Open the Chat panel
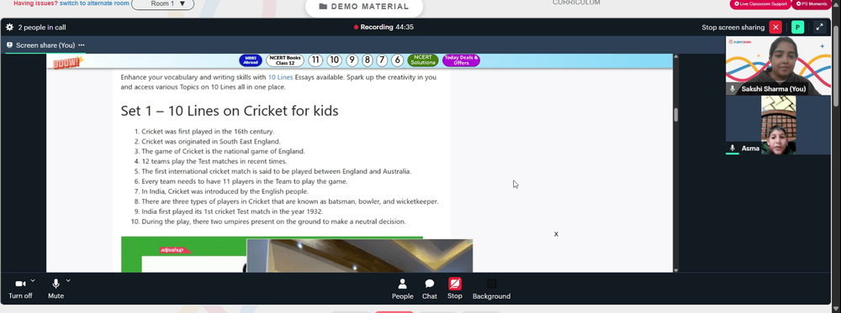Viewport: 841px width, 313px height. point(429,289)
